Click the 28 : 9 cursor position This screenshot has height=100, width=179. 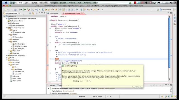pos(109,97)
